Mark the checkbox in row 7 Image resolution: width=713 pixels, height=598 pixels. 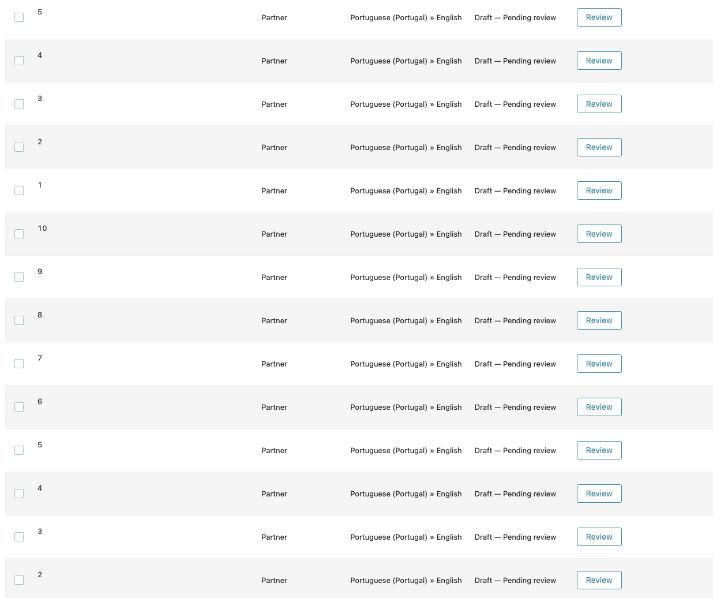(x=19, y=364)
